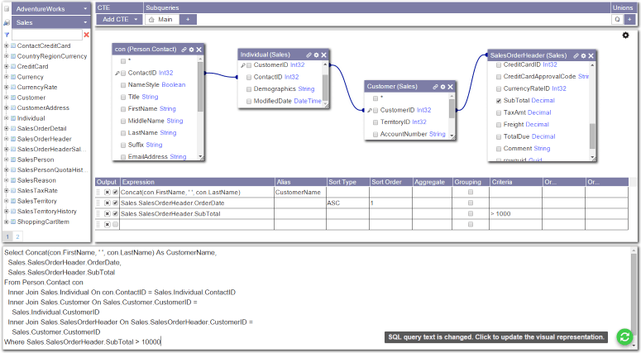Remove con (Person.Contact) table from diagram
Image resolution: width=641 pixels, height=353 pixels.
[199, 50]
